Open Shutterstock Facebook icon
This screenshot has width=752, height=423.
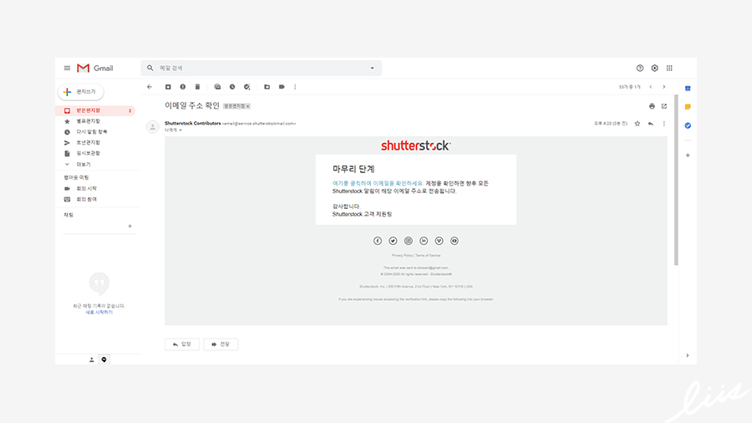coord(378,241)
